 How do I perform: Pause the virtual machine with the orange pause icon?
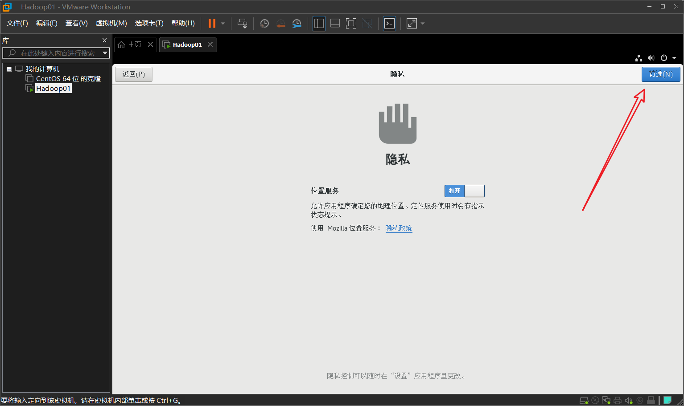[212, 24]
